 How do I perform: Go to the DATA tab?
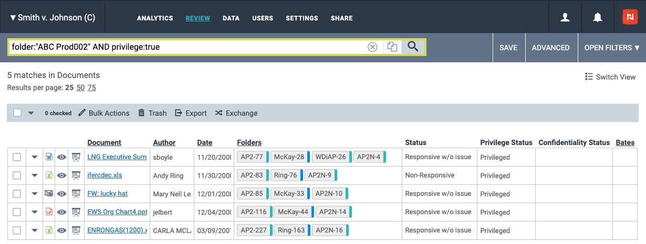pos(231,18)
